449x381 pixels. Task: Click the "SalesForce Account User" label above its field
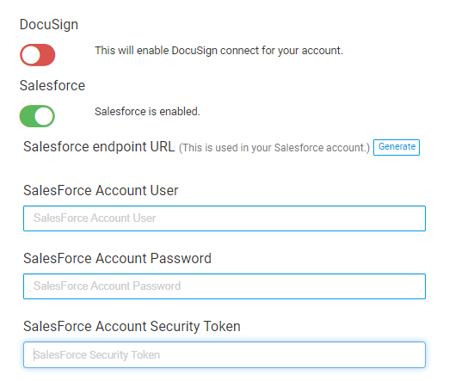click(x=101, y=191)
